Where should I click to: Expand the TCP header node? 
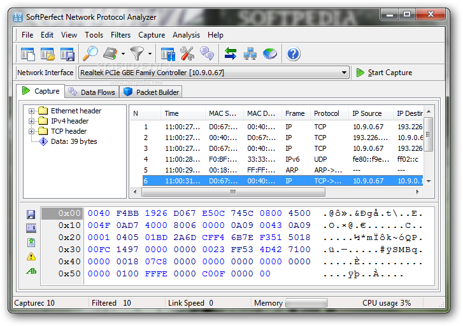pyautogui.click(x=31, y=131)
